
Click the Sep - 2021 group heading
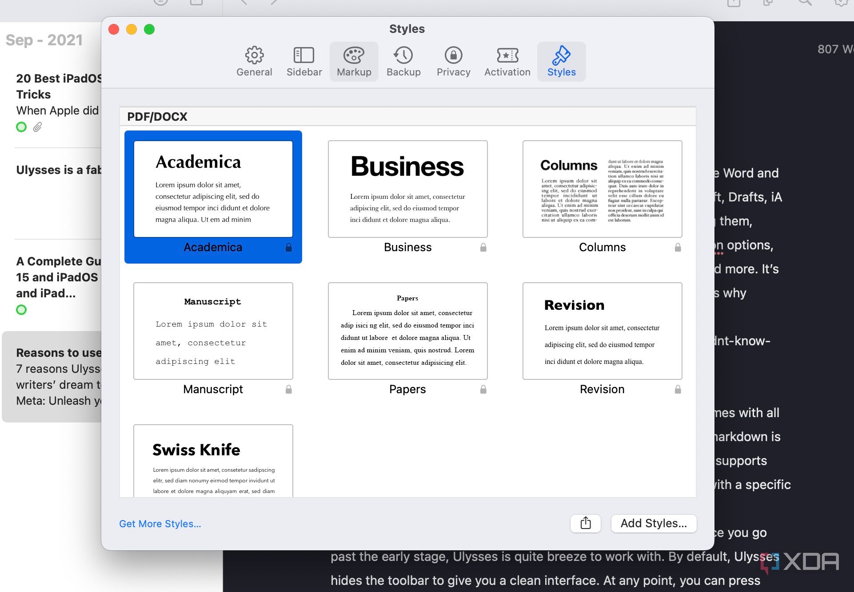44,40
